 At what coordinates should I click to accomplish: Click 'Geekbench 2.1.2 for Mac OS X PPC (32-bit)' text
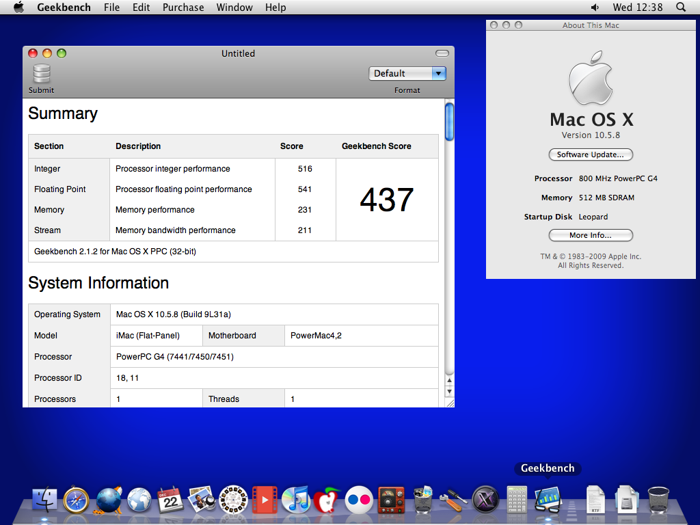point(115,252)
